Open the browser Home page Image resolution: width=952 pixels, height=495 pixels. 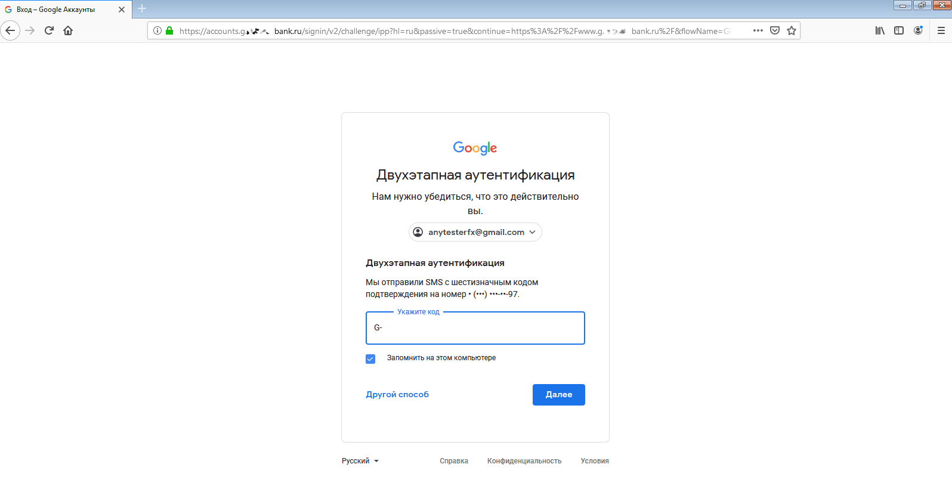pyautogui.click(x=68, y=30)
